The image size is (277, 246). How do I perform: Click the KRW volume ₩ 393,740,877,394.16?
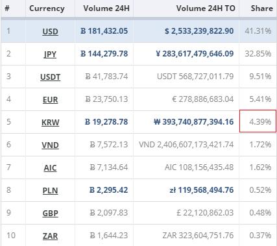point(193,122)
